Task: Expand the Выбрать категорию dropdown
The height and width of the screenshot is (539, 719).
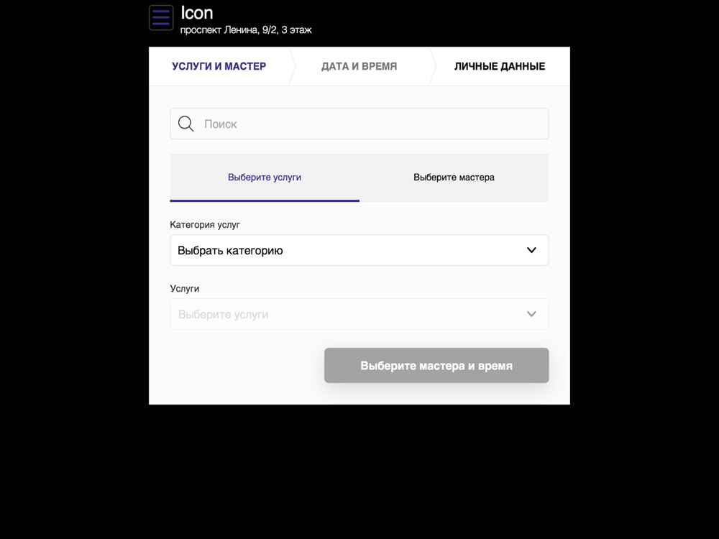Action: click(x=359, y=250)
